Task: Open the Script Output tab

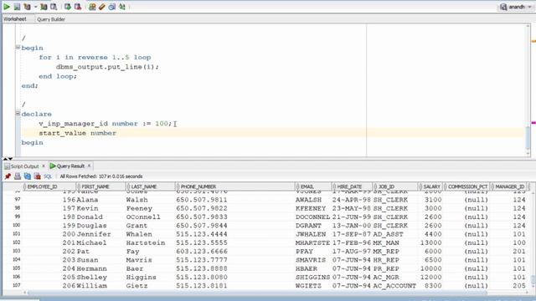Action: (24, 166)
